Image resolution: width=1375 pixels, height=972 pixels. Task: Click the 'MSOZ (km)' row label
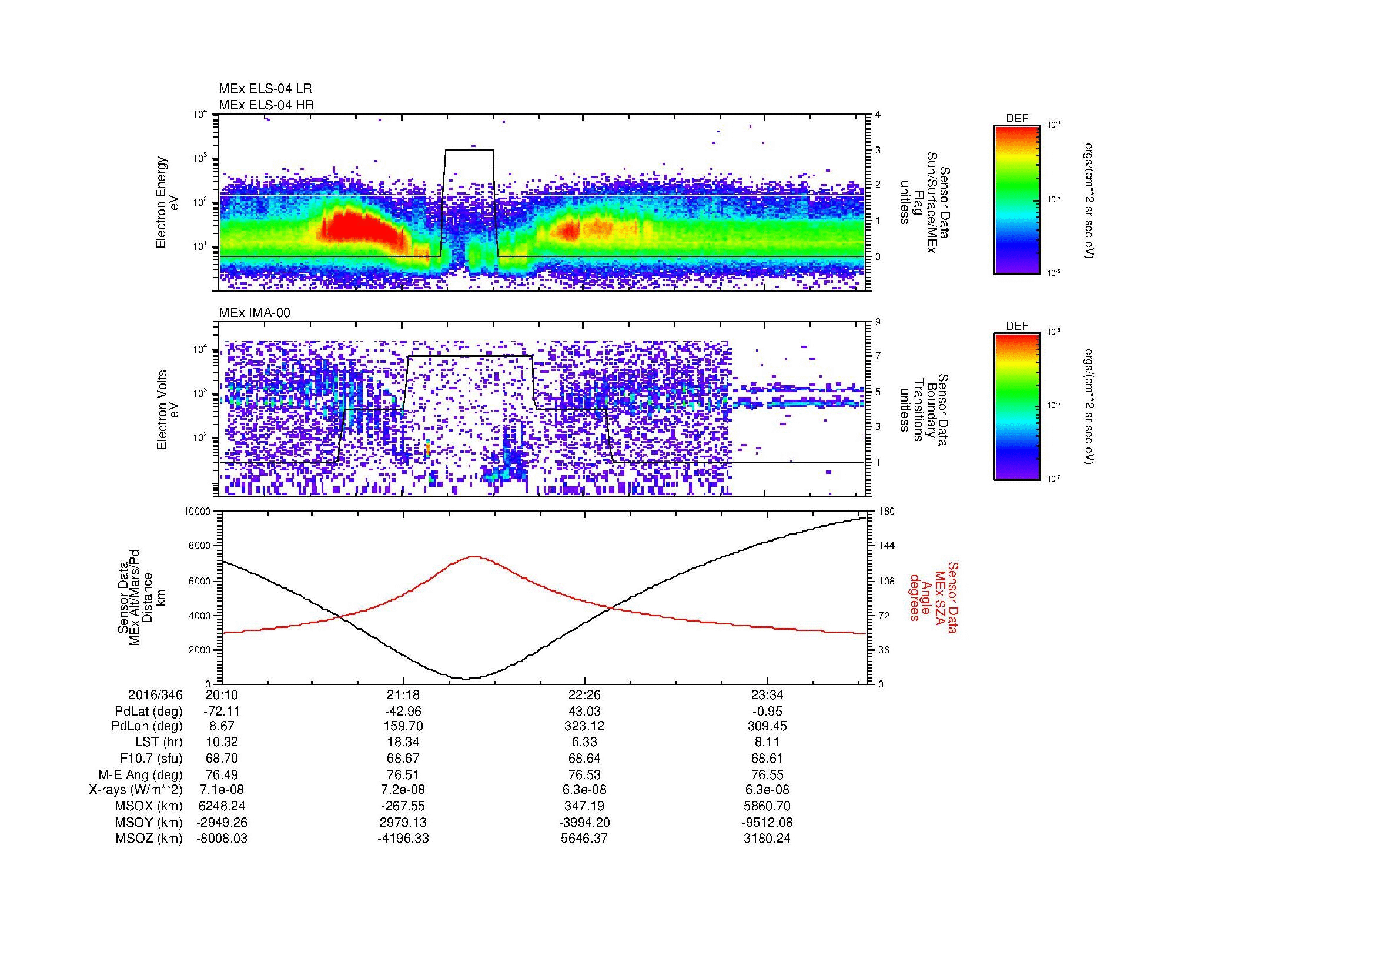149,839
